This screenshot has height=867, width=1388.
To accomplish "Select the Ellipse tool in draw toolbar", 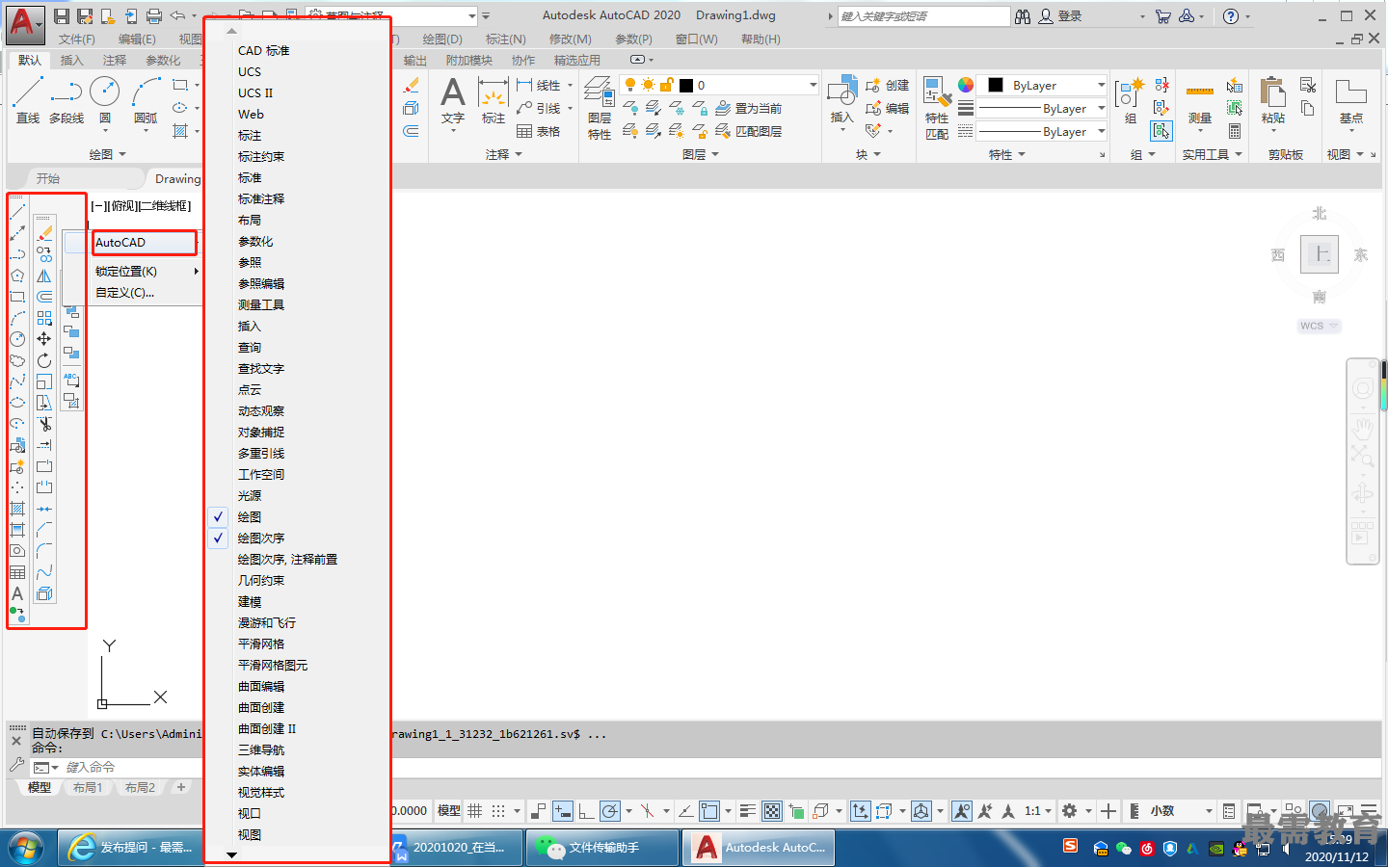I will tap(17, 403).
